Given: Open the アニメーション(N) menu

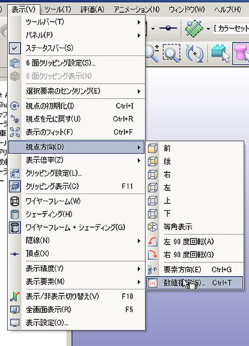Looking at the screenshot, I should [x=137, y=9].
